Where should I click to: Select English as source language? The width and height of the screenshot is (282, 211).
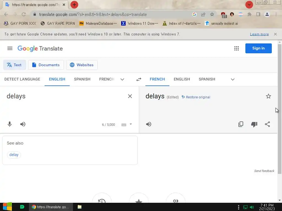57,79
